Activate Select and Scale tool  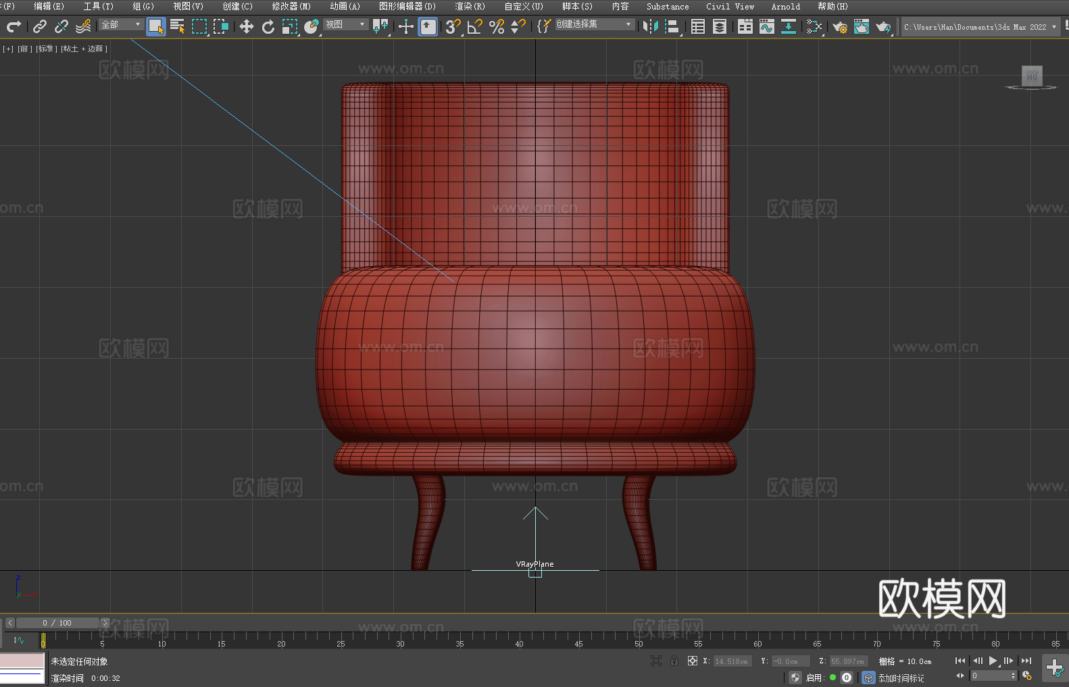(290, 26)
